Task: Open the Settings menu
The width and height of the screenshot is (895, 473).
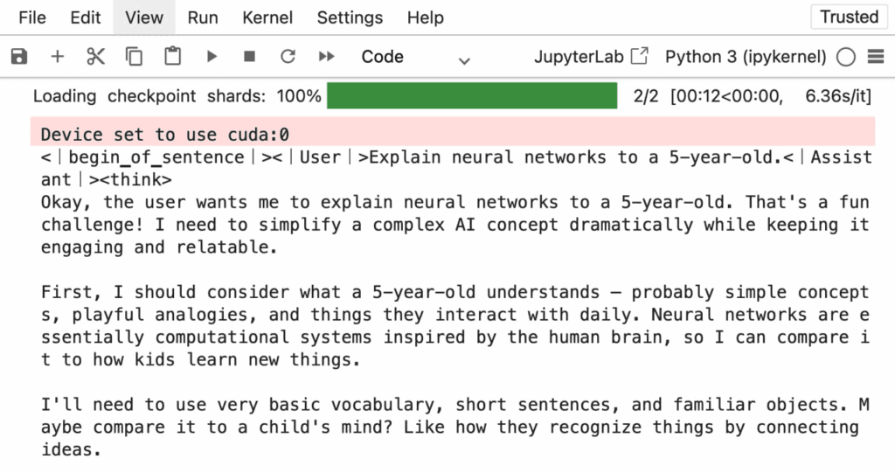Action: click(x=350, y=17)
